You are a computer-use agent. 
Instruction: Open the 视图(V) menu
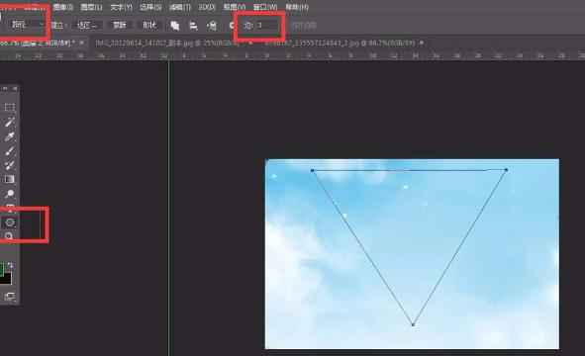235,7
